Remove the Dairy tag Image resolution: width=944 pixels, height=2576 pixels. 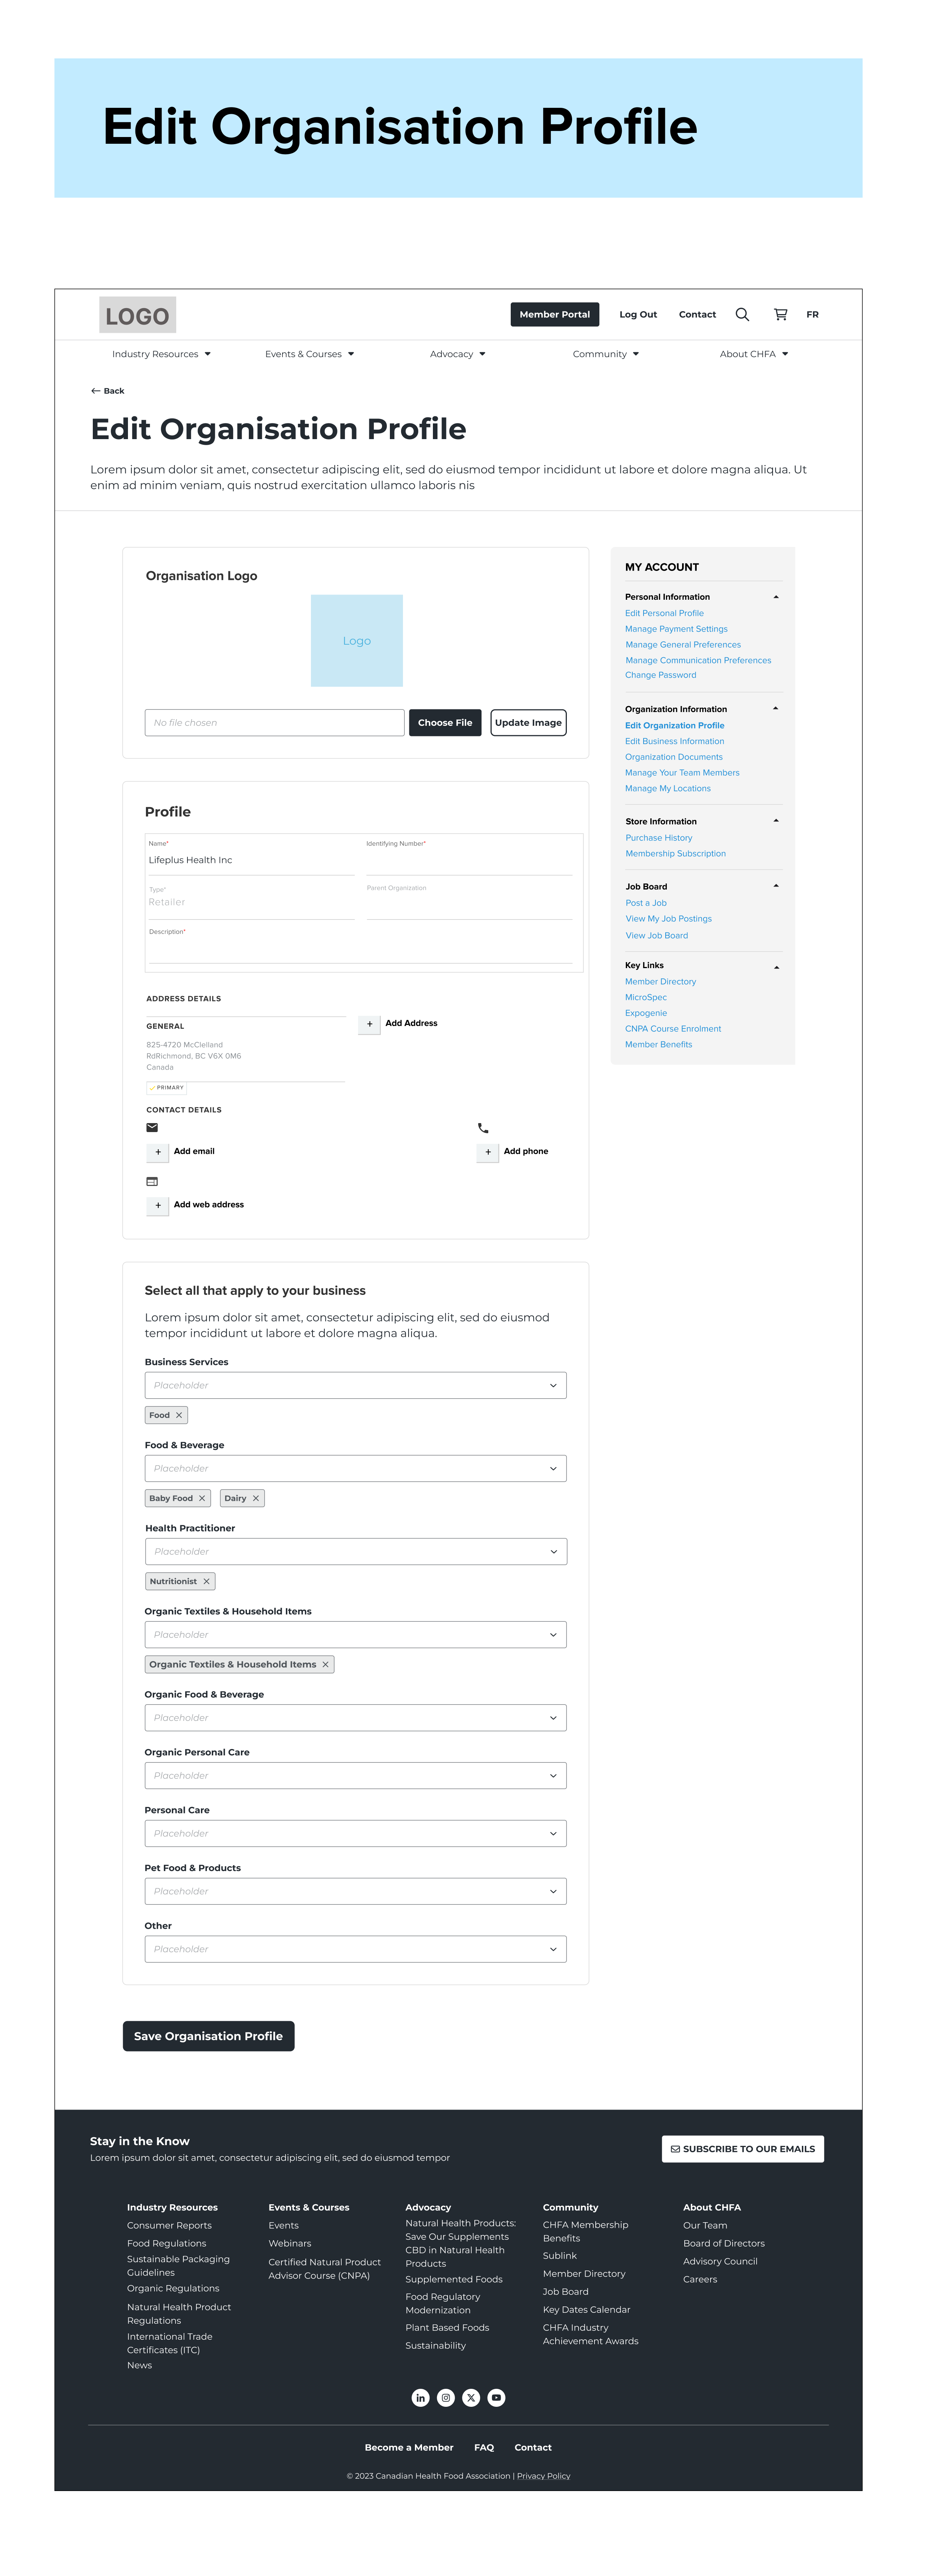click(x=256, y=1498)
